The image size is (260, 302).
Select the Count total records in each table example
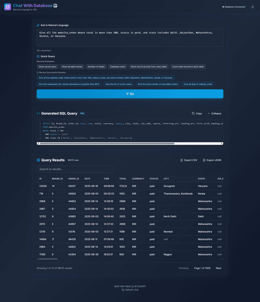click(x=187, y=66)
